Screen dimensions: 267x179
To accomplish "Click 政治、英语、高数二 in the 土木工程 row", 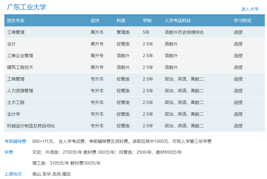I will [184, 102].
